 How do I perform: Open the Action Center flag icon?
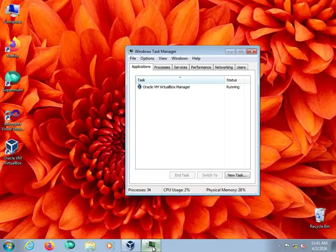[287, 246]
